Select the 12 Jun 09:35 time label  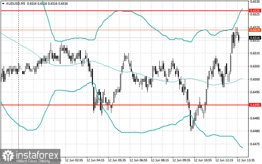[x=181, y=160]
